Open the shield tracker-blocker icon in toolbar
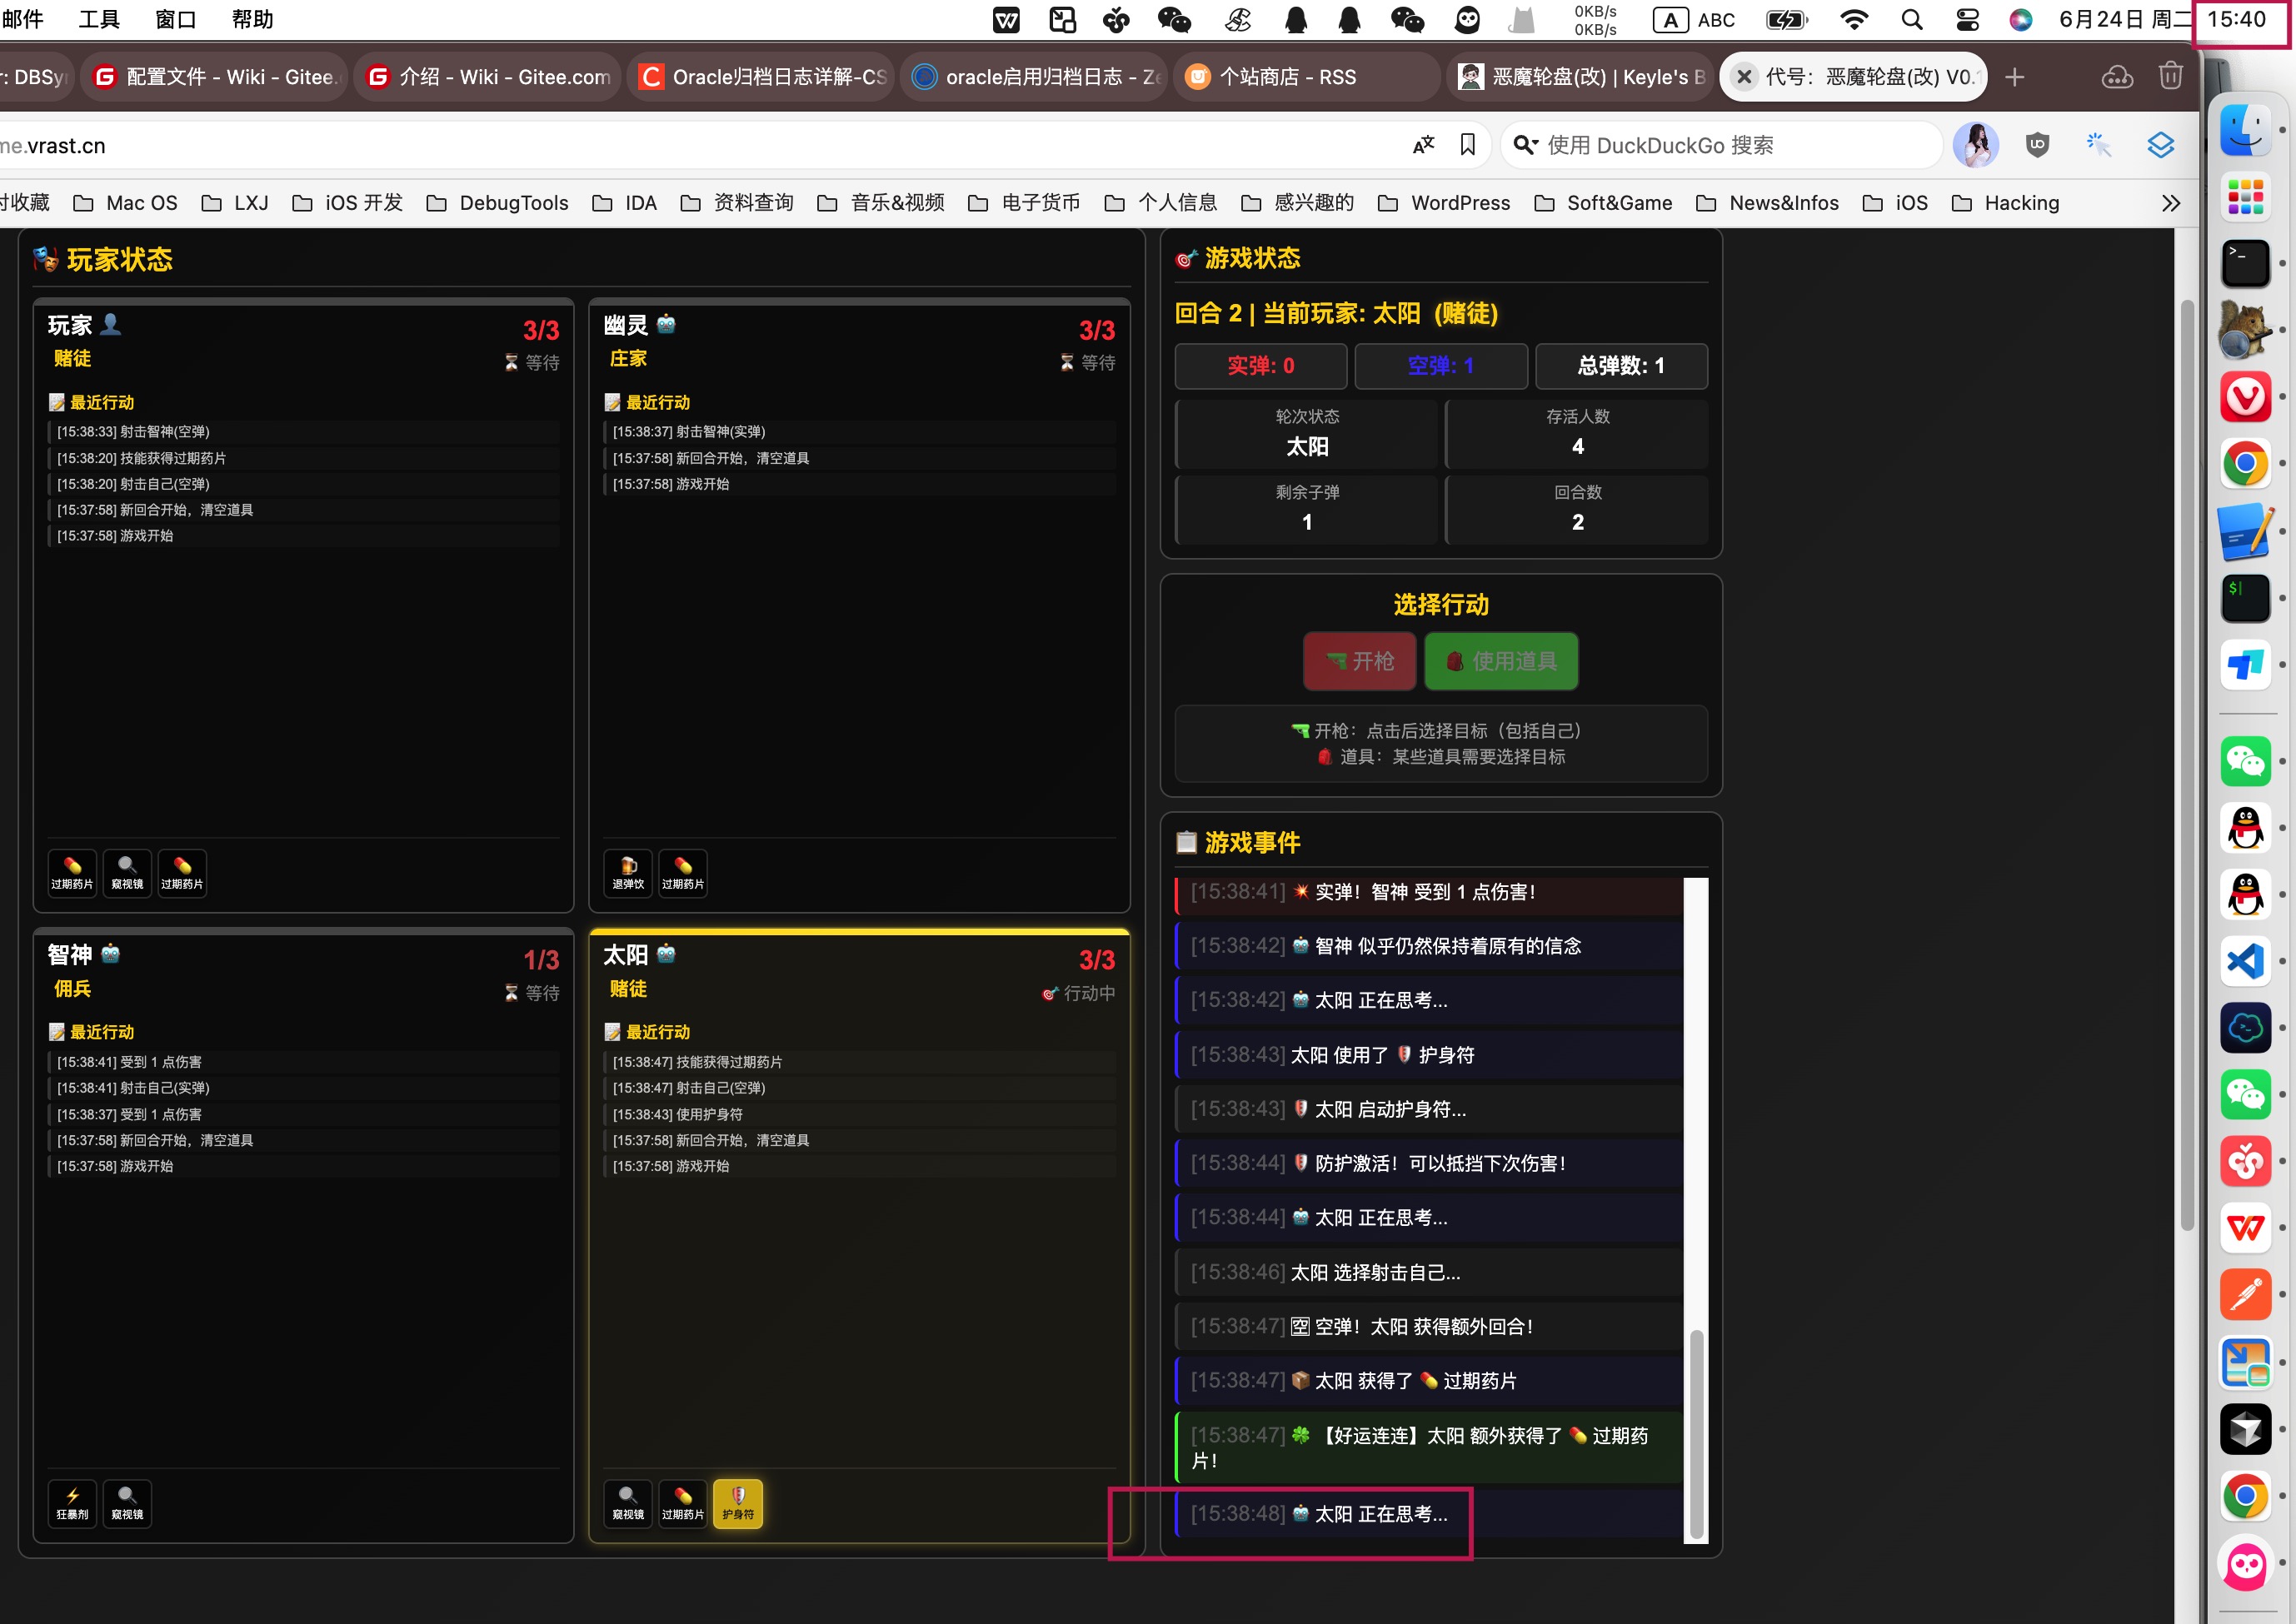2296x1624 pixels. (2037, 146)
